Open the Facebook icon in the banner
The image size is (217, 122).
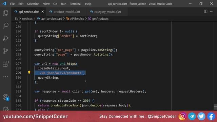pos(211,117)
